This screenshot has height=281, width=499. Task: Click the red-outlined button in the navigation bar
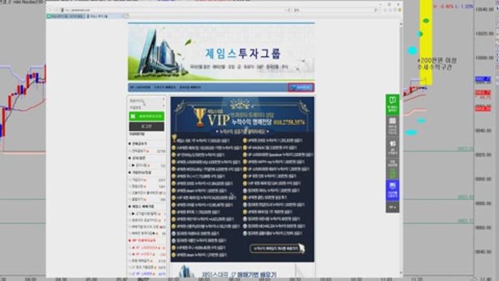[x=301, y=87]
